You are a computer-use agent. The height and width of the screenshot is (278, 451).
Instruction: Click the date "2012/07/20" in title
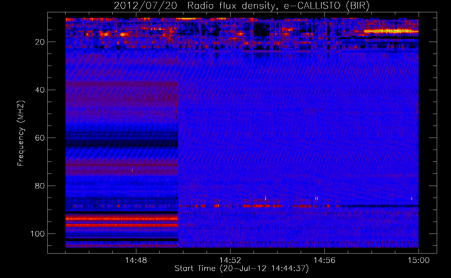(x=145, y=6)
